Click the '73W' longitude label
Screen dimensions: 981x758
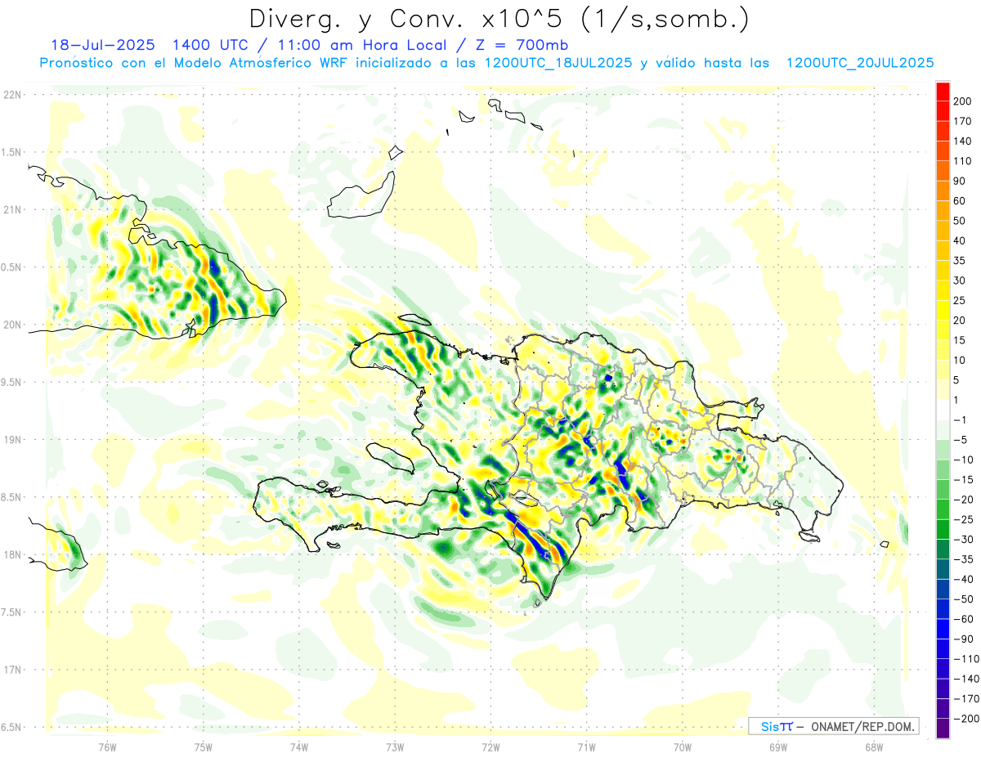tap(395, 747)
